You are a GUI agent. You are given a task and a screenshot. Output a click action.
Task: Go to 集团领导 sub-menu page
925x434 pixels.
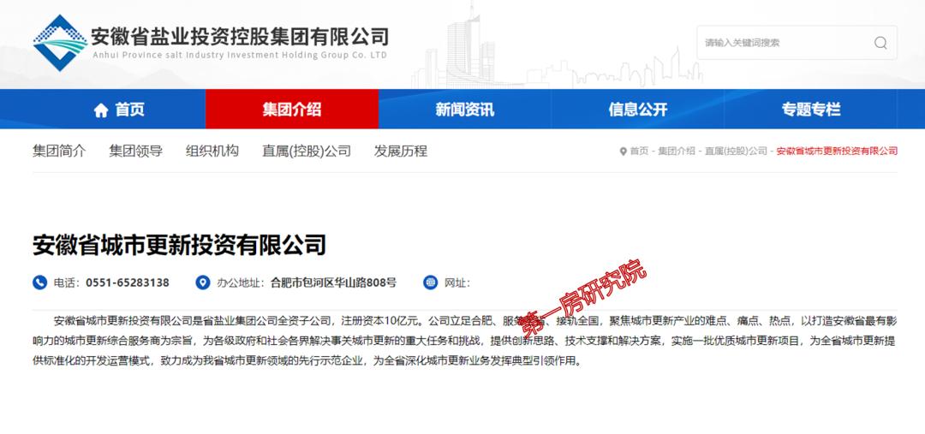tap(135, 151)
